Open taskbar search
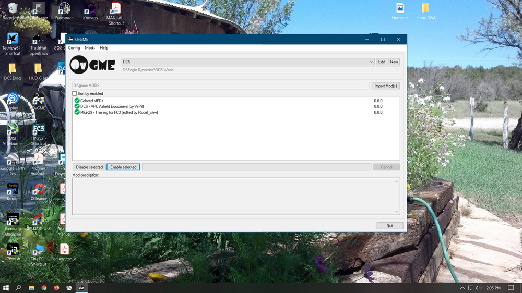Image resolution: width=522 pixels, height=293 pixels. pyautogui.click(x=18, y=288)
